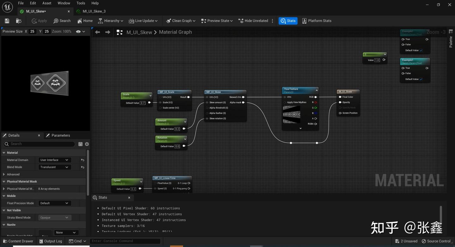Reset Blend Mode to default arrow
455x247 pixels.
click(x=82, y=167)
